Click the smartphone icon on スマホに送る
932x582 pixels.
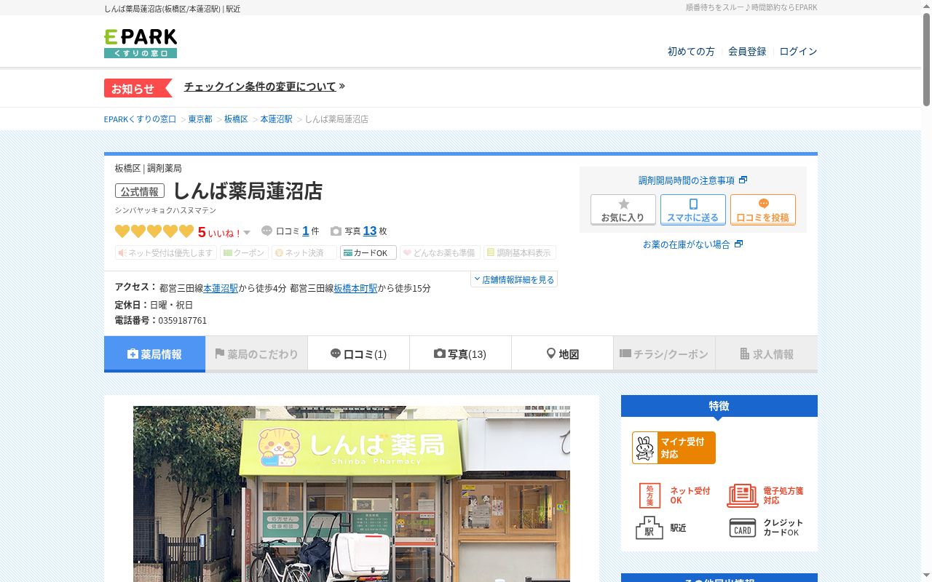click(x=693, y=204)
